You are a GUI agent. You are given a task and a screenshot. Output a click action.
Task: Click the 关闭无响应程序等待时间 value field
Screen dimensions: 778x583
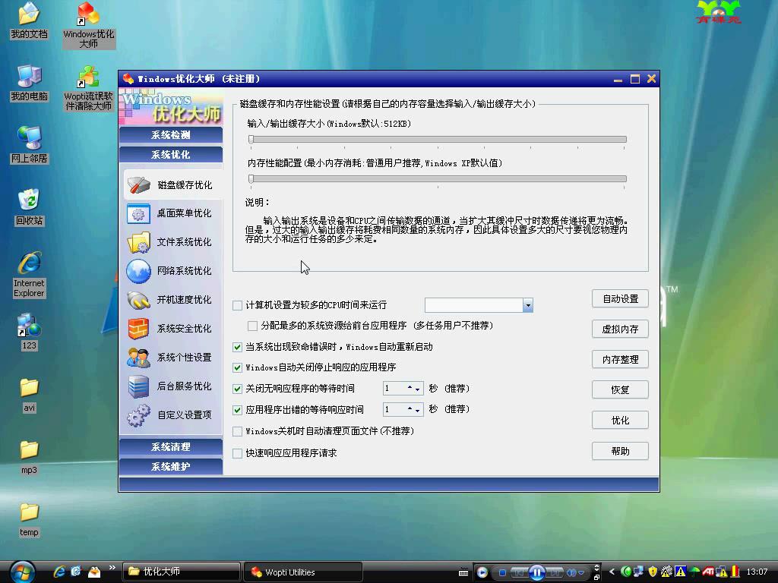[395, 389]
